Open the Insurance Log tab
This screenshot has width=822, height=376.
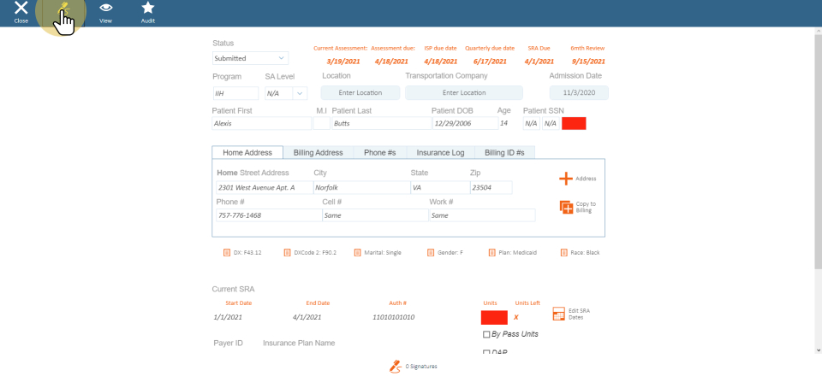pos(440,152)
